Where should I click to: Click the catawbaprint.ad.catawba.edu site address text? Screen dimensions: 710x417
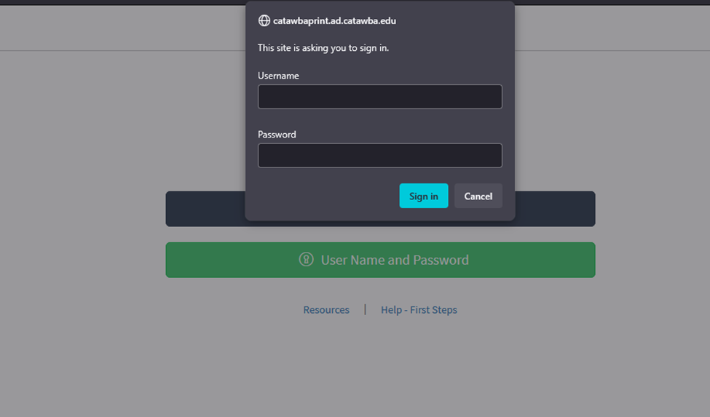[334, 21]
